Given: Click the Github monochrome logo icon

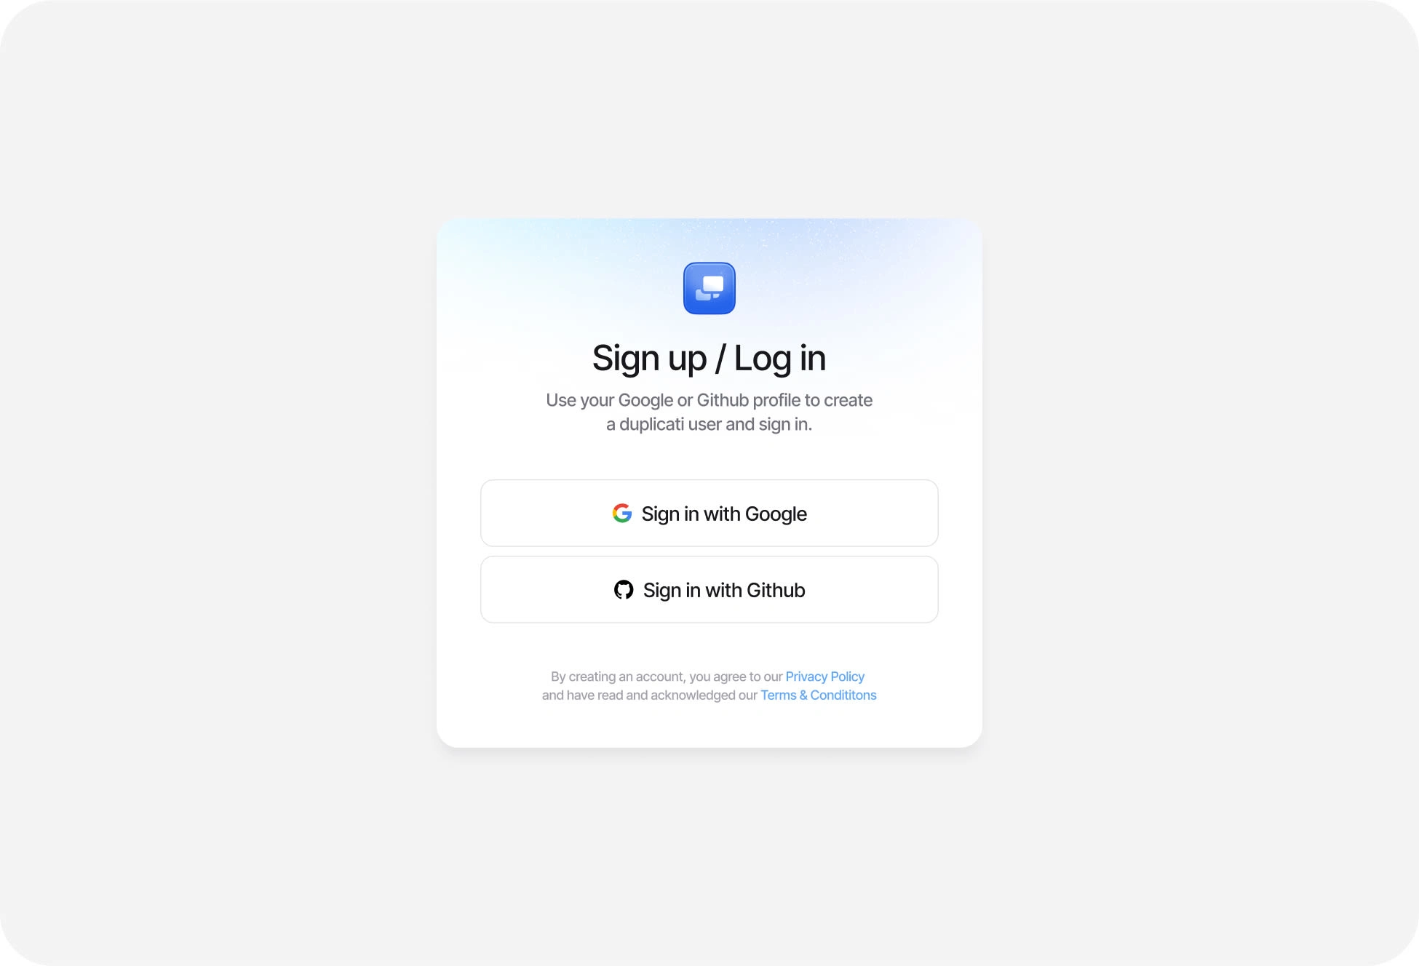Looking at the screenshot, I should [x=624, y=590].
